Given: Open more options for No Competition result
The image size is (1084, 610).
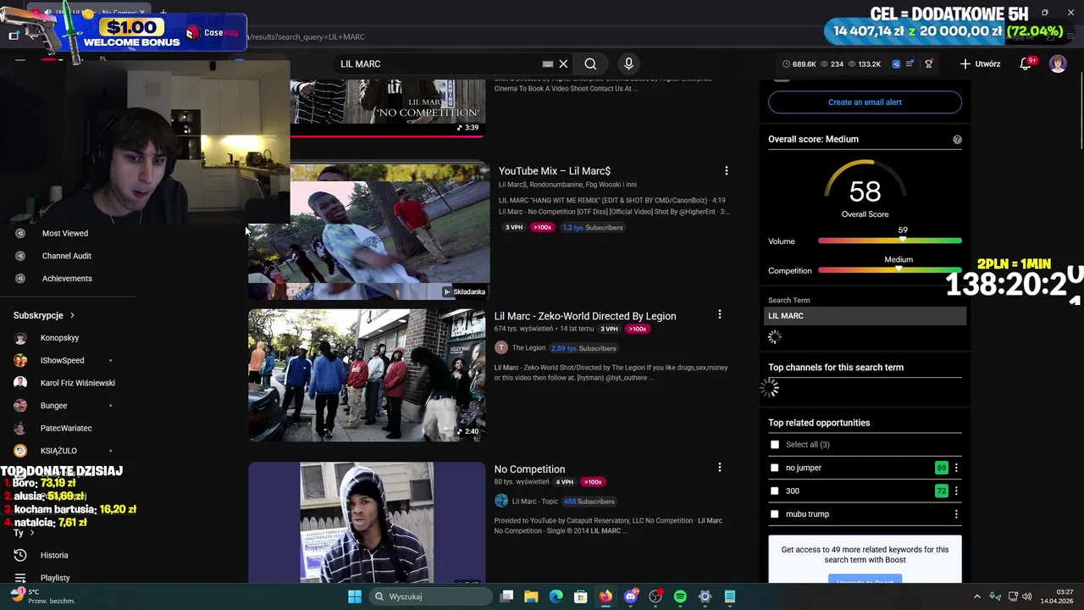Looking at the screenshot, I should (x=720, y=468).
